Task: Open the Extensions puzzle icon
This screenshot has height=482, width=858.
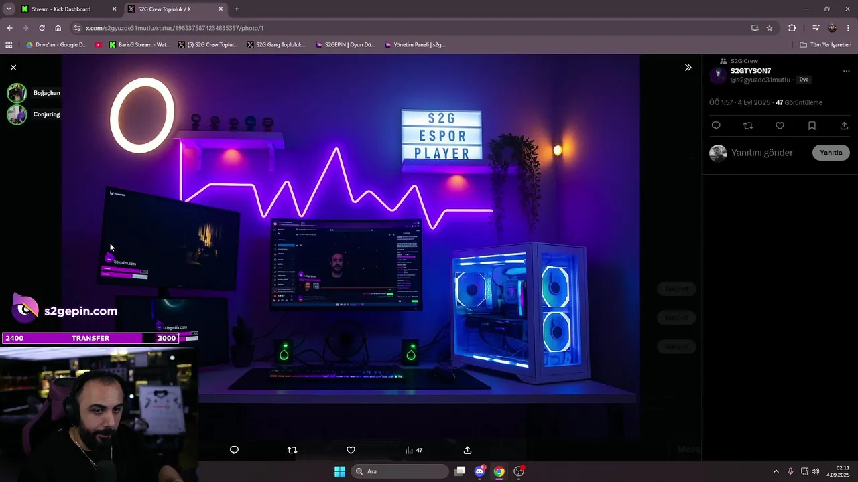Action: [792, 28]
